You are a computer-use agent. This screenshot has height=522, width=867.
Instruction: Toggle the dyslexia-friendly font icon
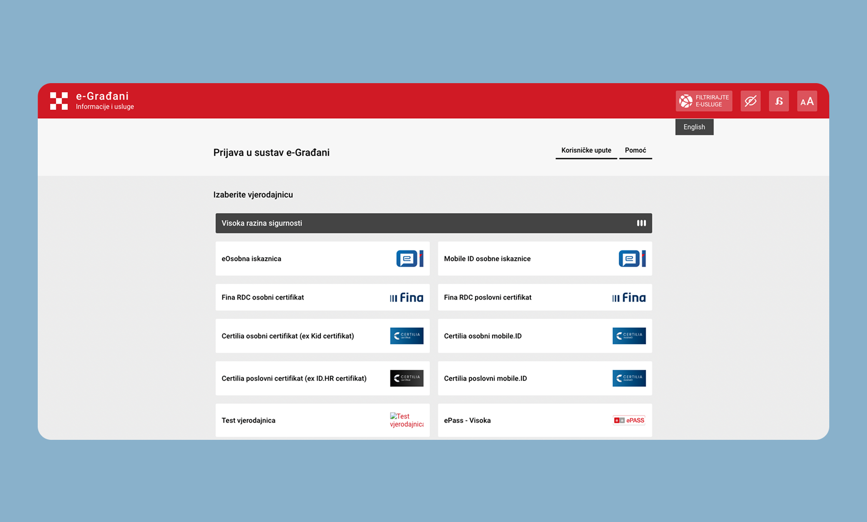pos(778,101)
